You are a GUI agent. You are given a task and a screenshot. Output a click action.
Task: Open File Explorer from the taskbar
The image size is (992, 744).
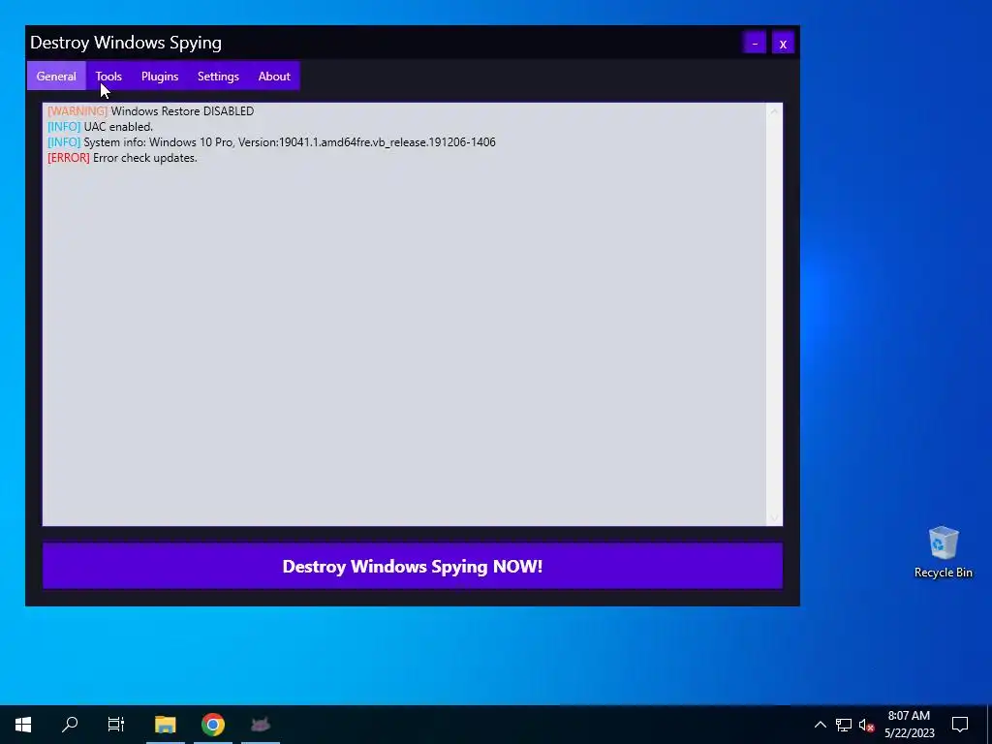point(165,725)
